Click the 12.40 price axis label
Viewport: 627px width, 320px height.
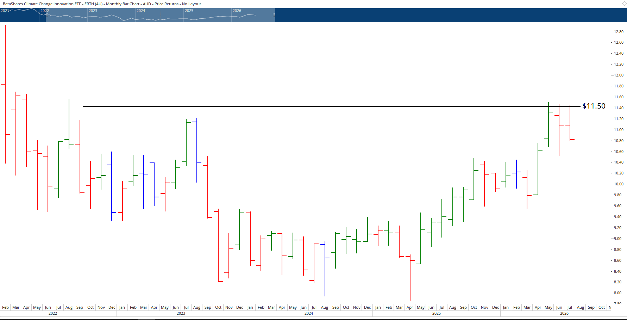pyautogui.click(x=619, y=53)
